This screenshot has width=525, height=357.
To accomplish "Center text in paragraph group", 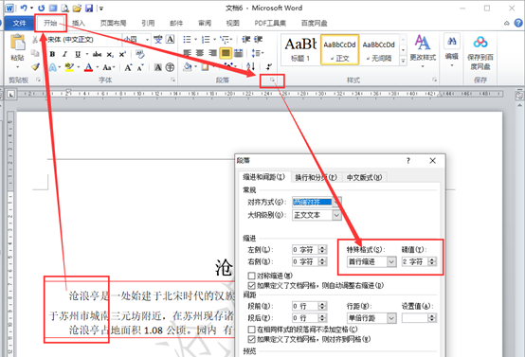I will [200, 53].
